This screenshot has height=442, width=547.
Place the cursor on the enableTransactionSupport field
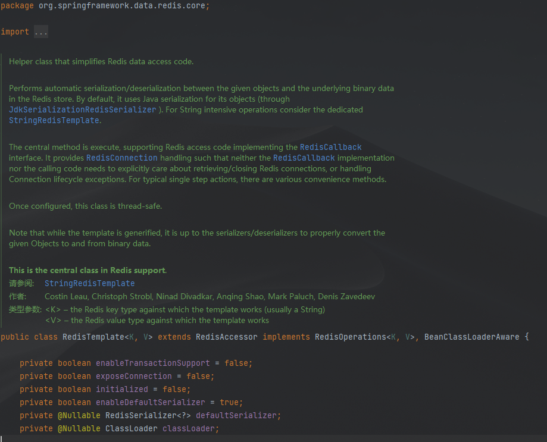[153, 363]
